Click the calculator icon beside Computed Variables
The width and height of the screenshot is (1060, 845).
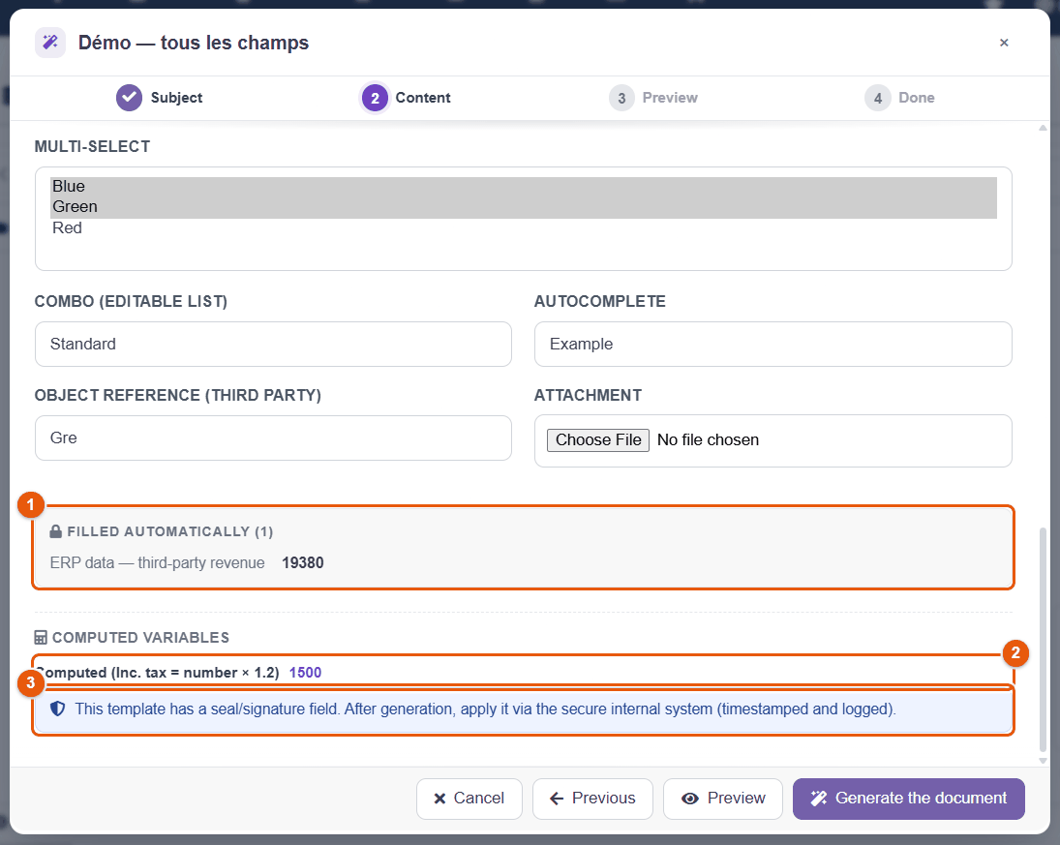tap(41, 638)
